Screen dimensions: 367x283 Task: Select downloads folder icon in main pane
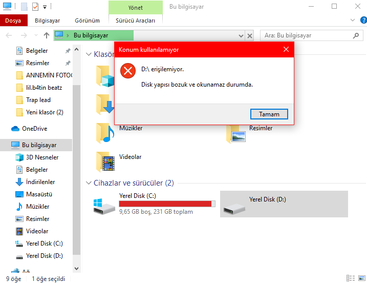click(105, 105)
